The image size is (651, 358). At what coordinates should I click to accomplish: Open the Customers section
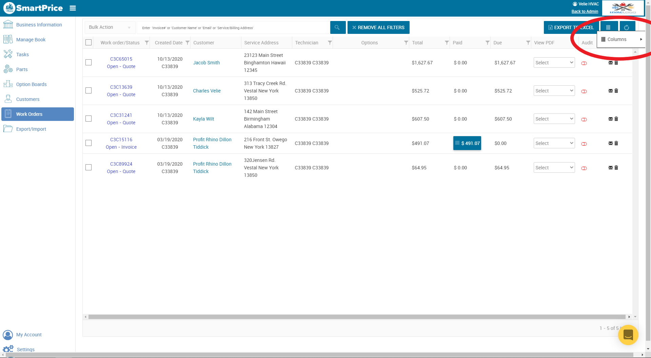click(x=28, y=99)
